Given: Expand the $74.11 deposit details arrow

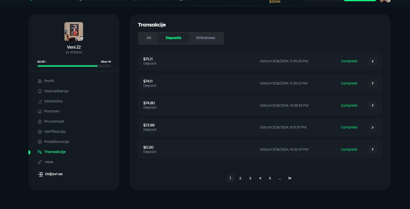Looking at the screenshot, I should point(373,83).
